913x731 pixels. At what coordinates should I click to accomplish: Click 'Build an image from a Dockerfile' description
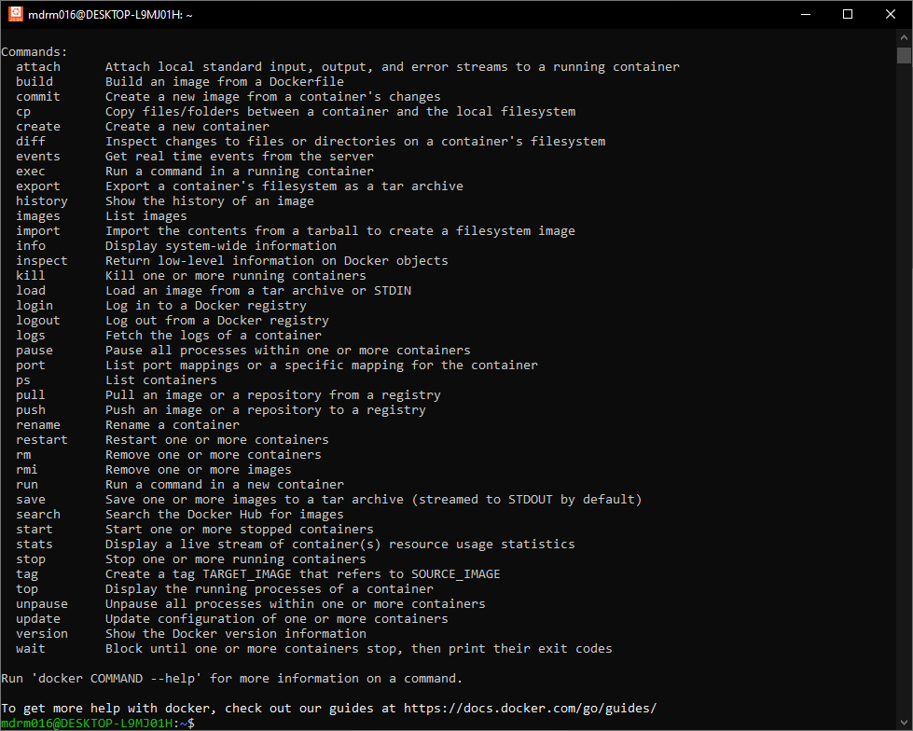point(224,81)
